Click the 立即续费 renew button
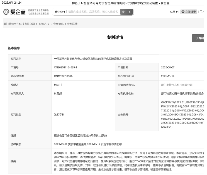This screenshot has width=207, height=175. 189,12
